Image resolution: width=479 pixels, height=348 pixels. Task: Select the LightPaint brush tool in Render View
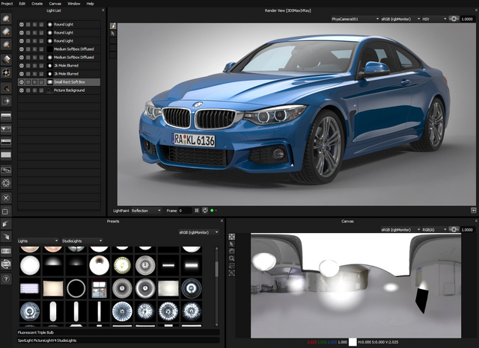tap(113, 26)
